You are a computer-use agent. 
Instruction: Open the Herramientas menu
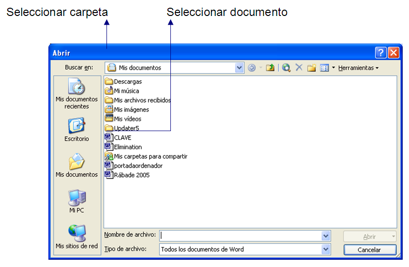358,68
